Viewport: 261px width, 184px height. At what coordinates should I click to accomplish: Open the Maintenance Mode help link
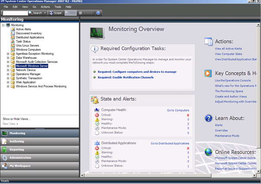(227, 136)
